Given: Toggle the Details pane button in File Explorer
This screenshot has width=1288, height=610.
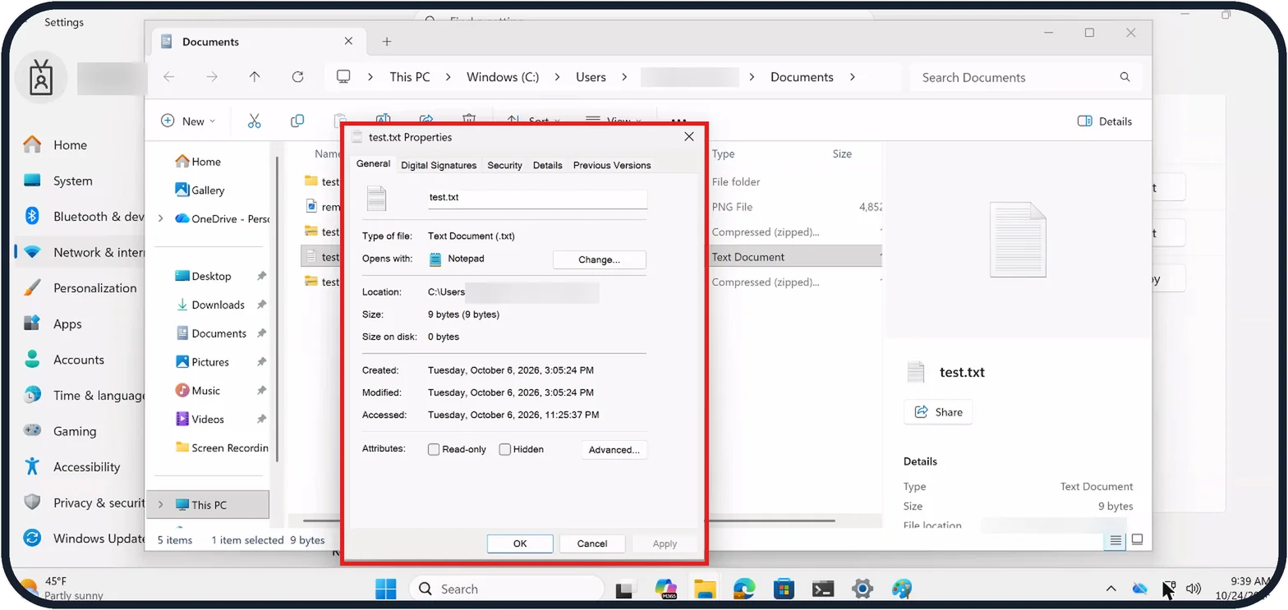Looking at the screenshot, I should pyautogui.click(x=1105, y=121).
